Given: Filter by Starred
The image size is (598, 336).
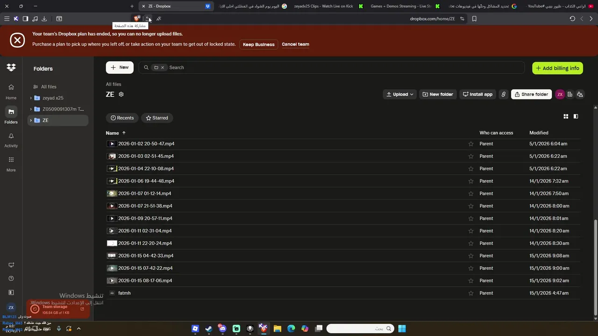Looking at the screenshot, I should 157,118.
